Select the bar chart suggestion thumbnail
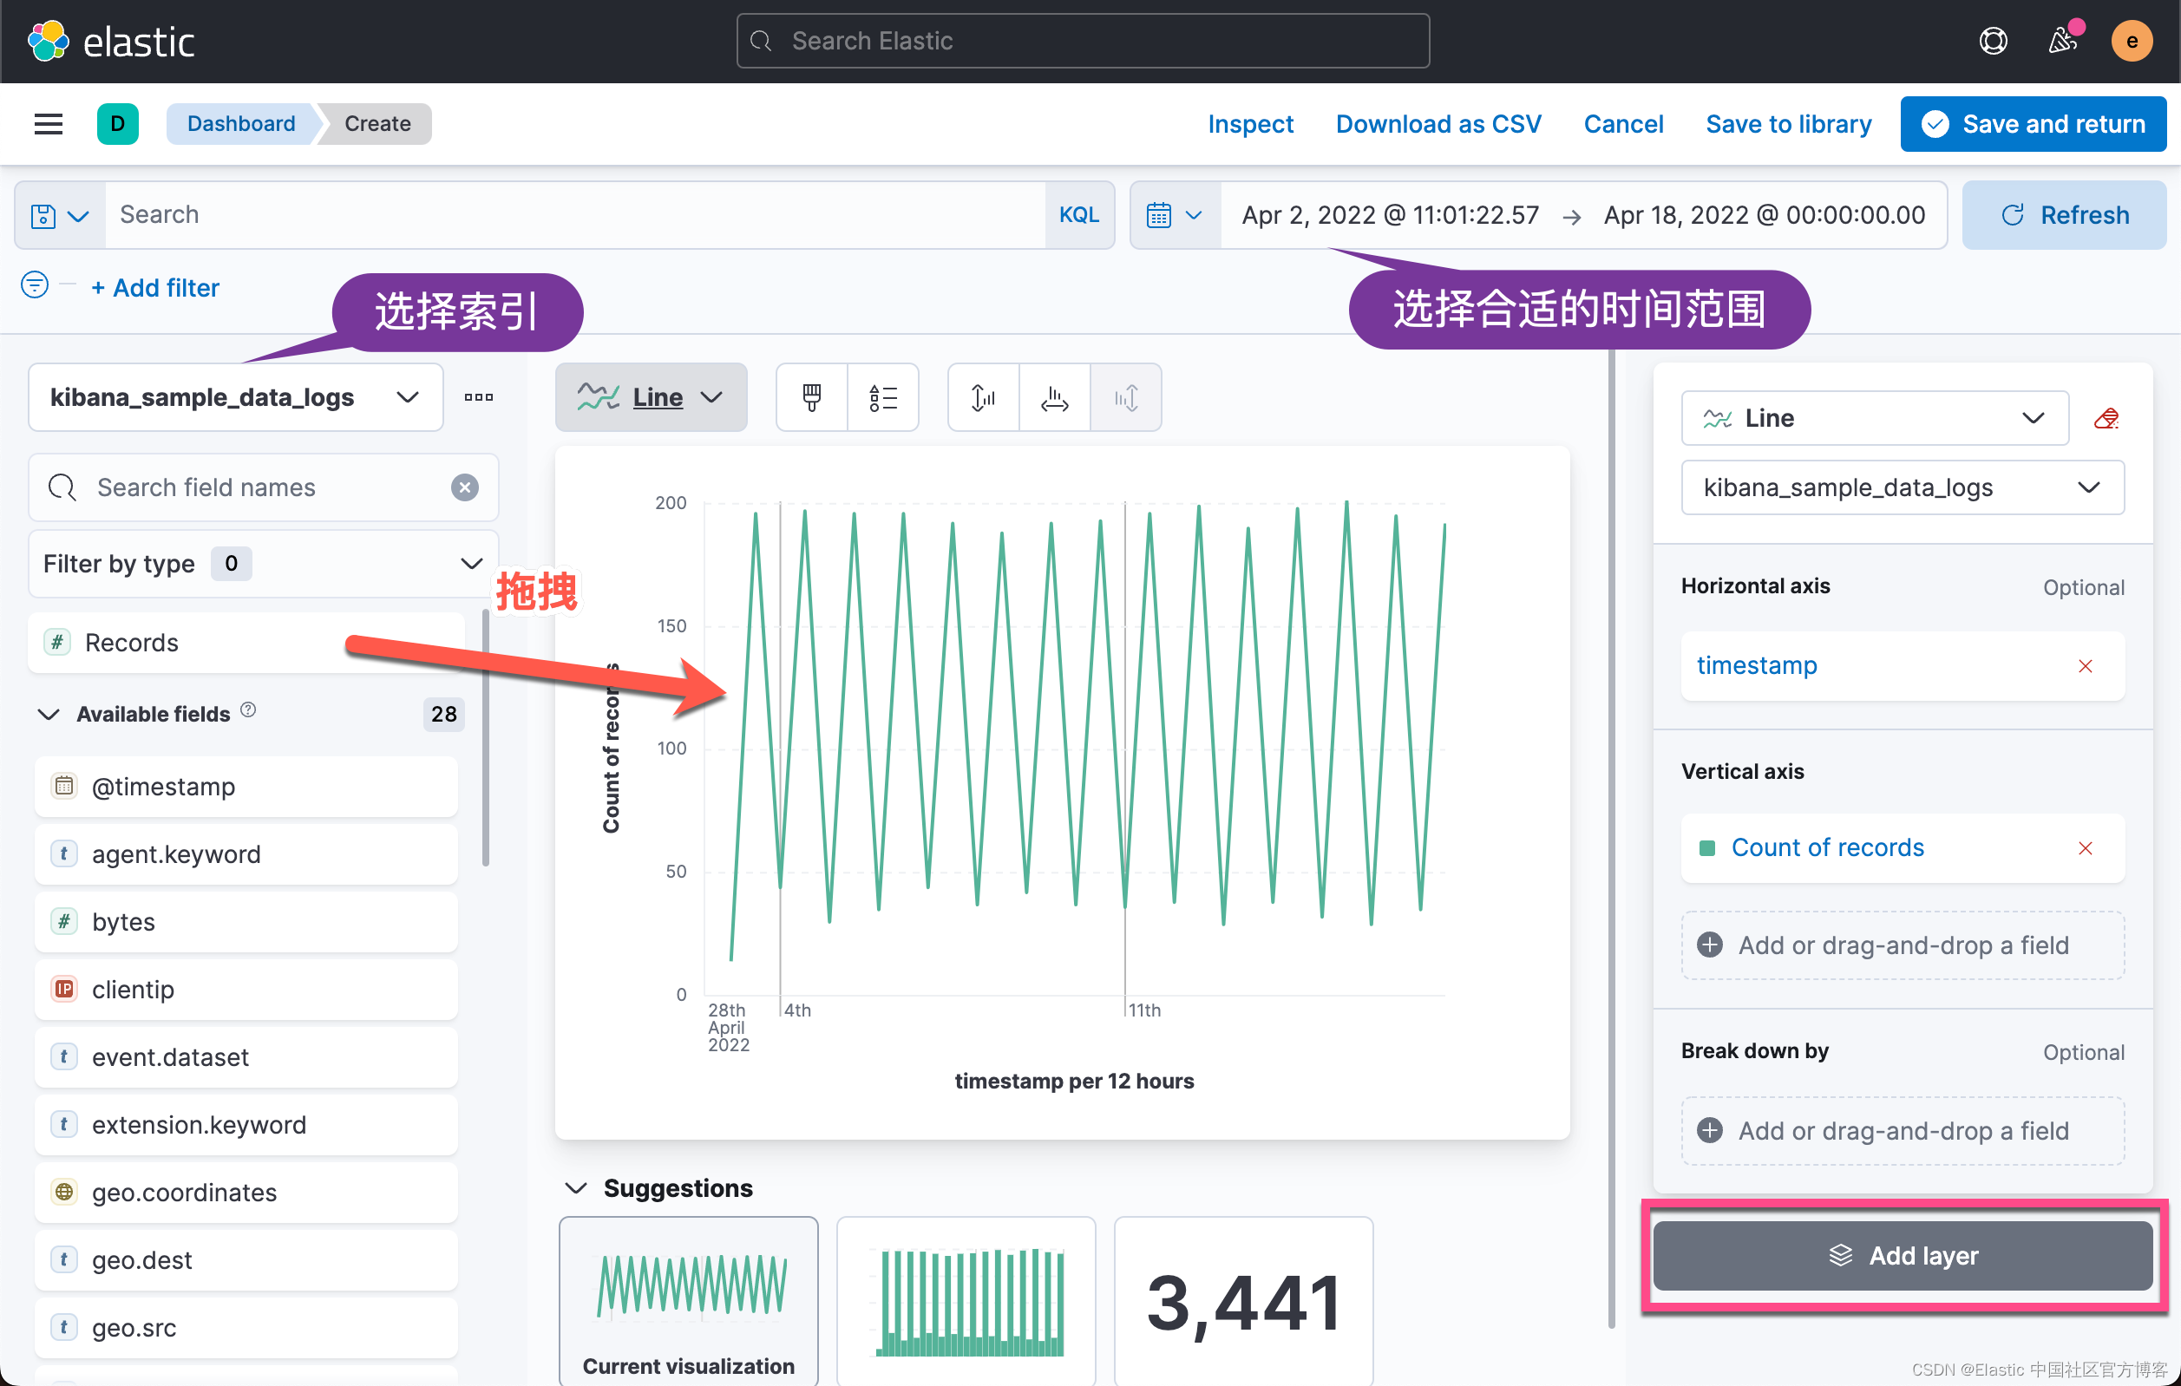Image resolution: width=2181 pixels, height=1386 pixels. (966, 1301)
